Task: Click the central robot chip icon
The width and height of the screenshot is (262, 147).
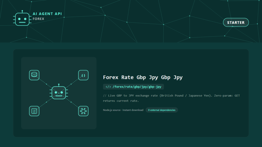Action: (x=59, y=92)
